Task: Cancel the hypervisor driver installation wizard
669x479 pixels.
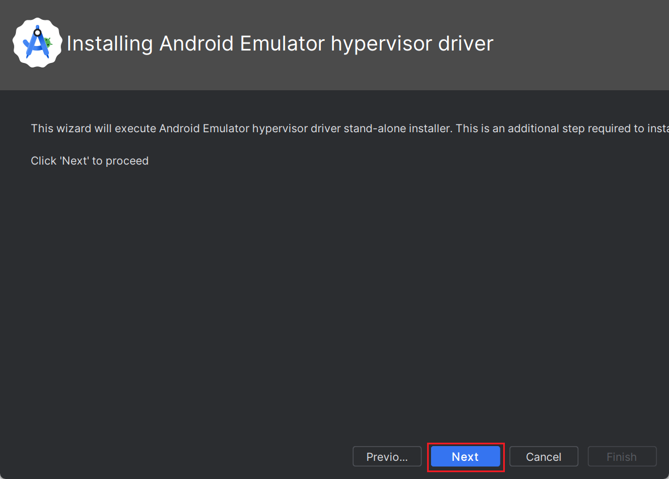Action: tap(543, 456)
